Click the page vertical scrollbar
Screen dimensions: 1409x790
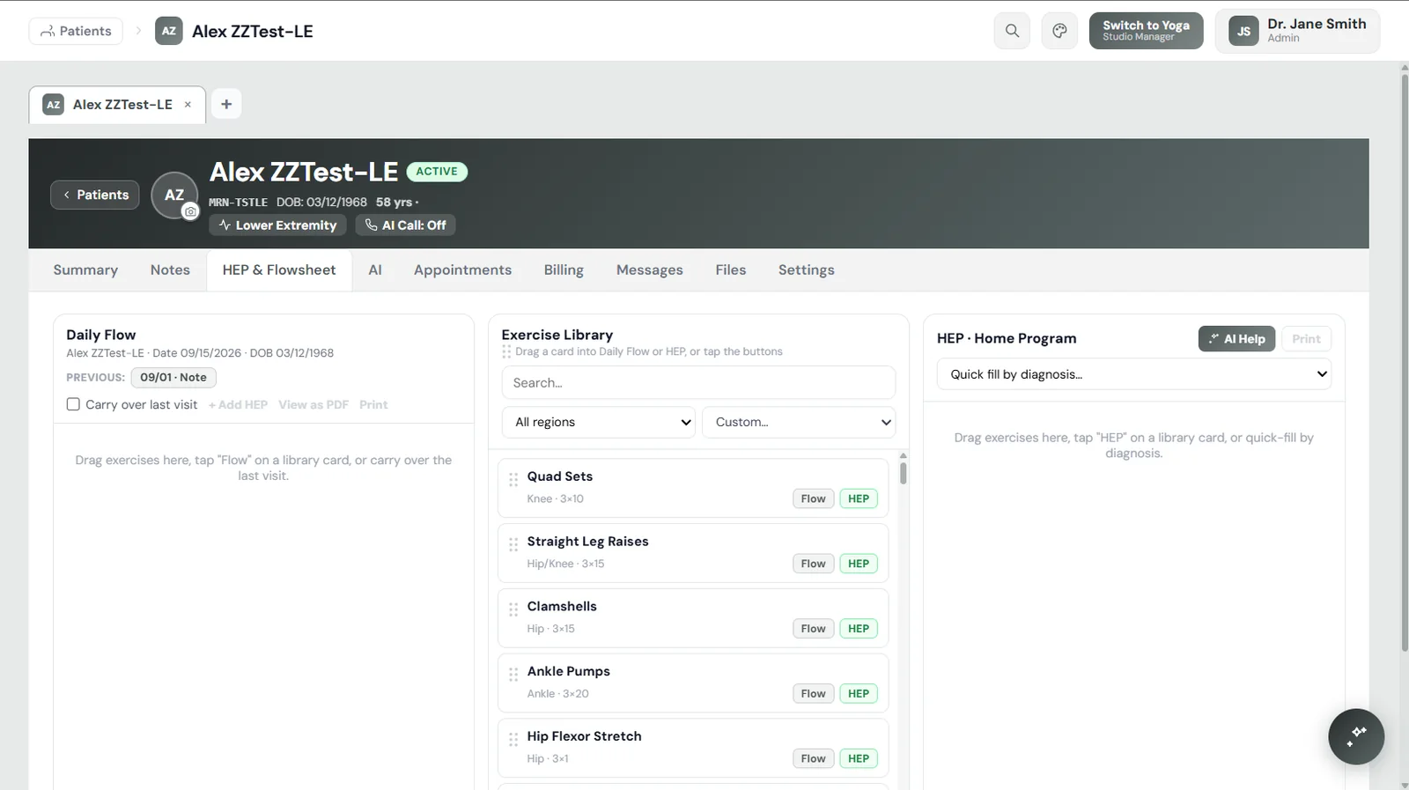pos(1405,361)
